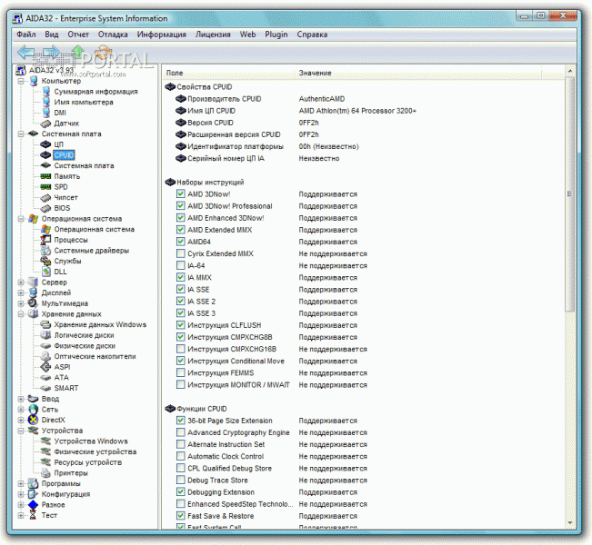Expand the Сервер tree node
This screenshot has height=545, width=592.
point(20,282)
